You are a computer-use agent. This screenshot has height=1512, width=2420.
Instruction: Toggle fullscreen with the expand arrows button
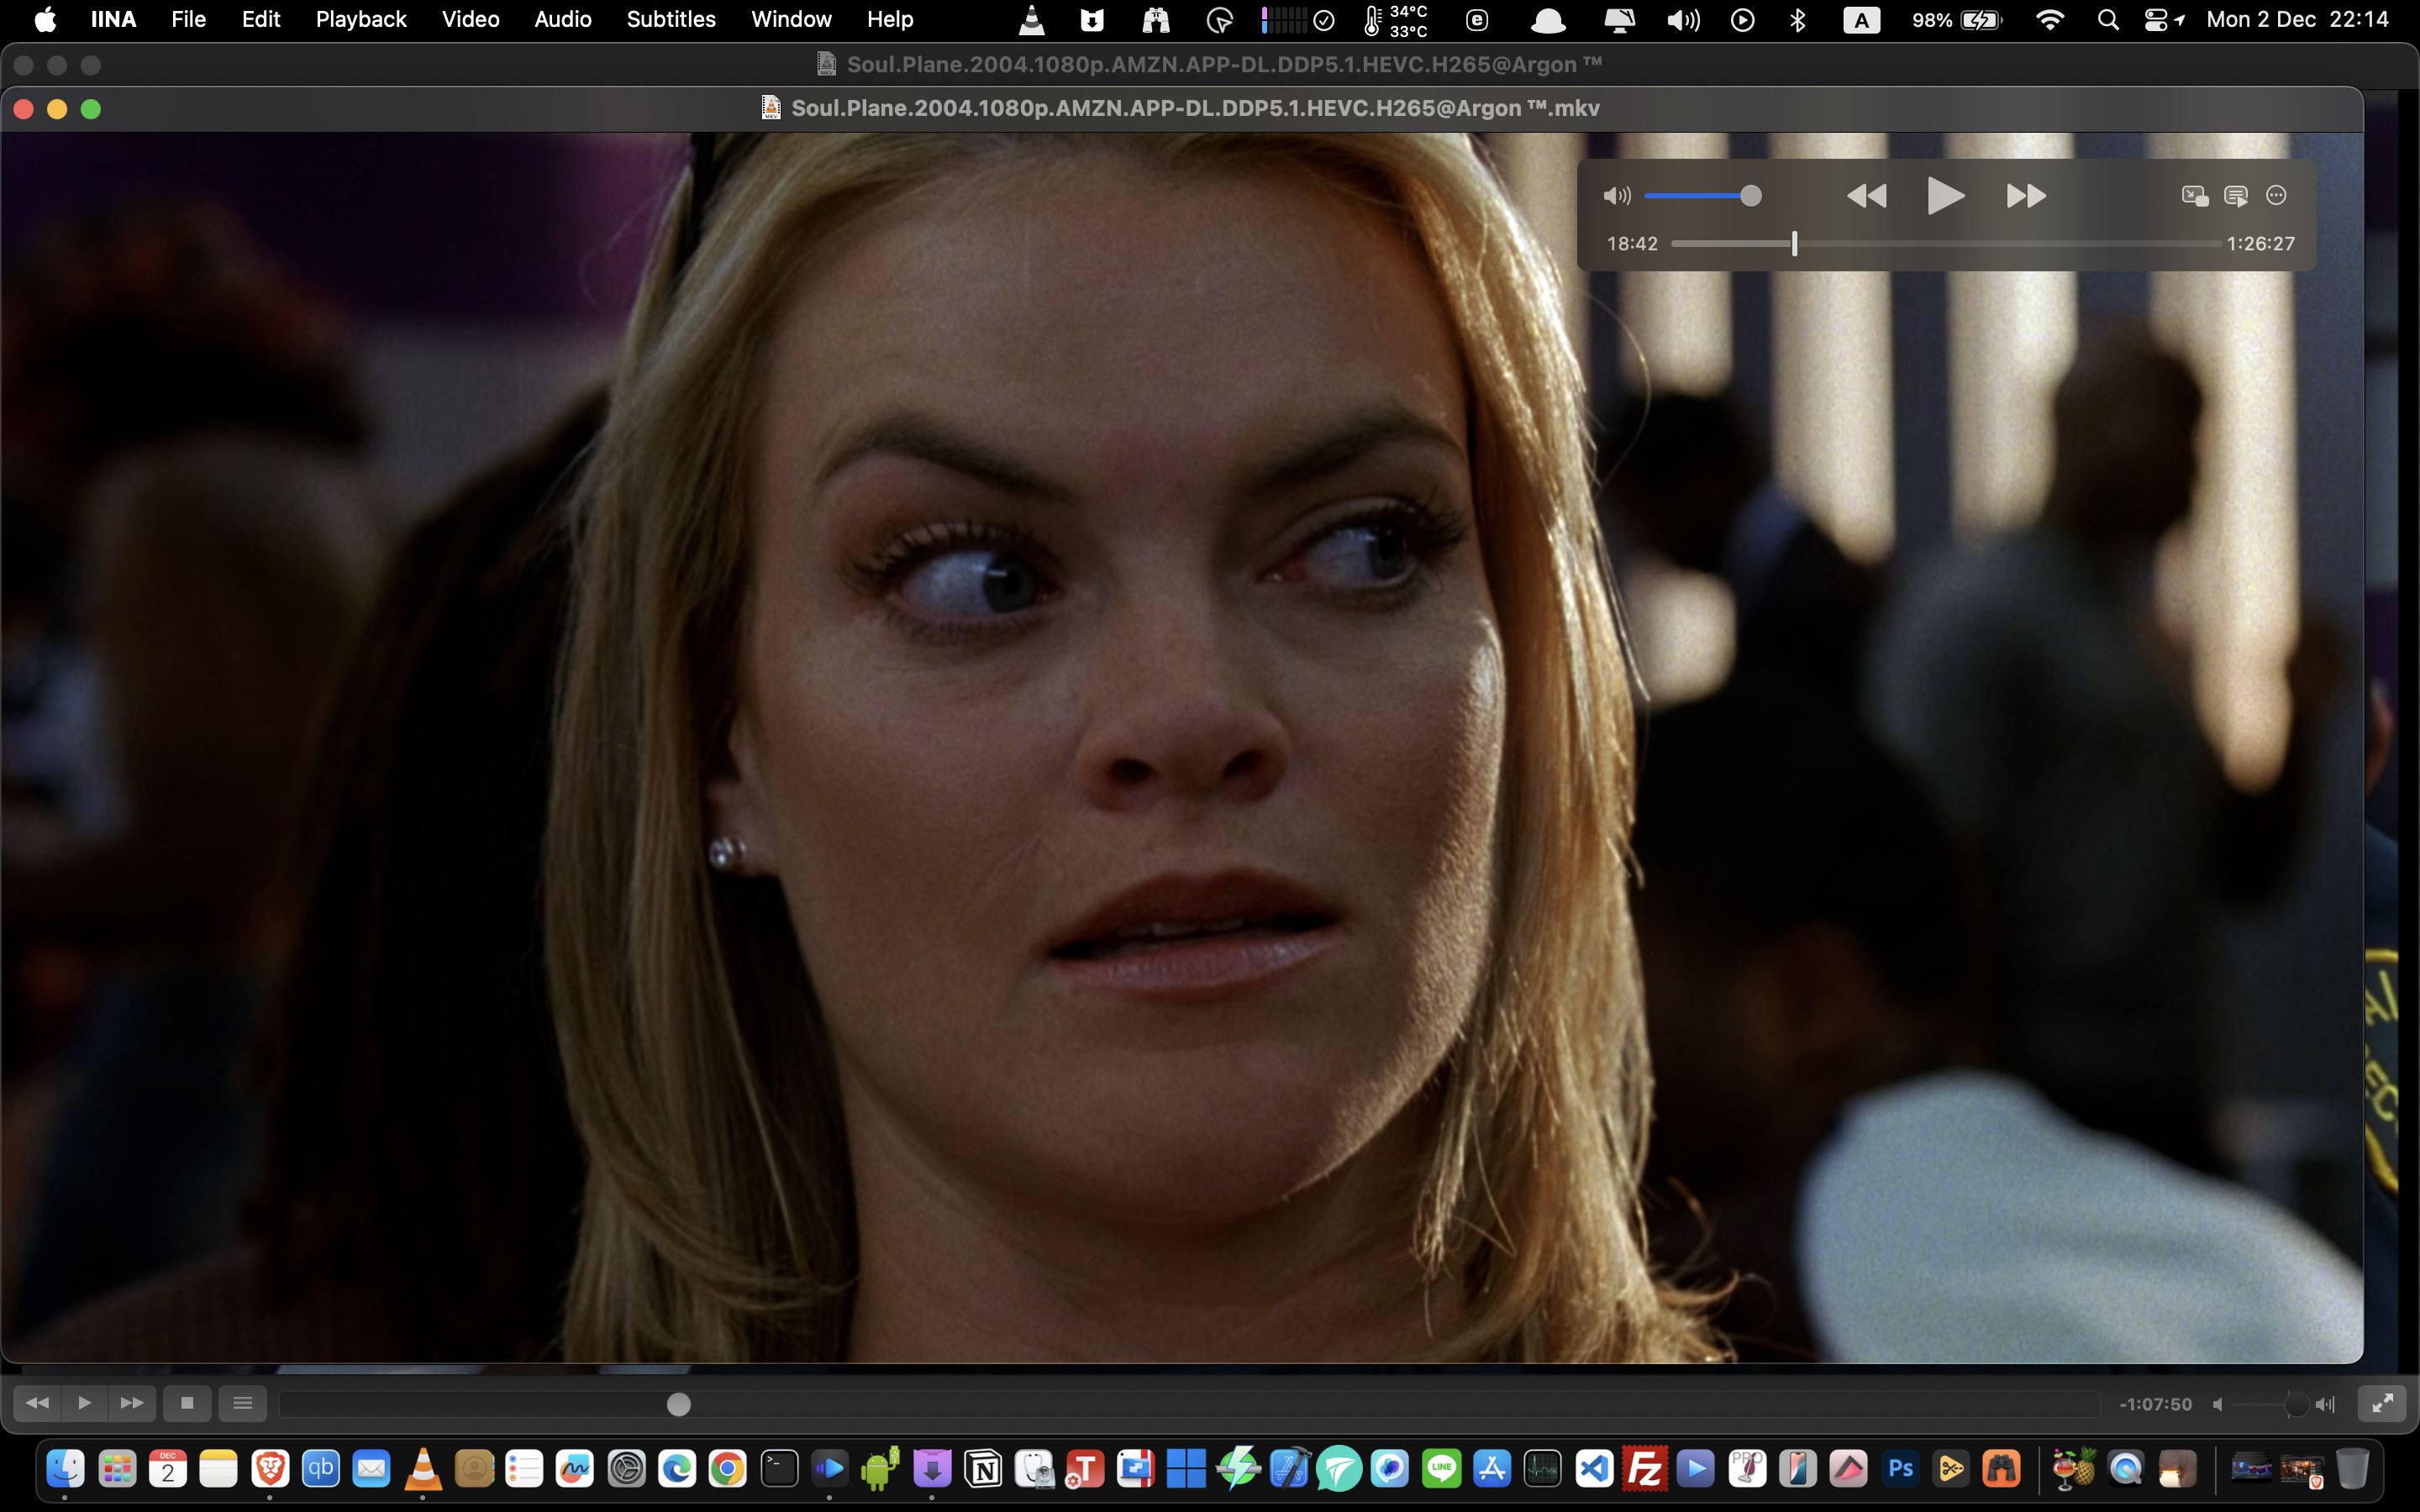pyautogui.click(x=2382, y=1403)
